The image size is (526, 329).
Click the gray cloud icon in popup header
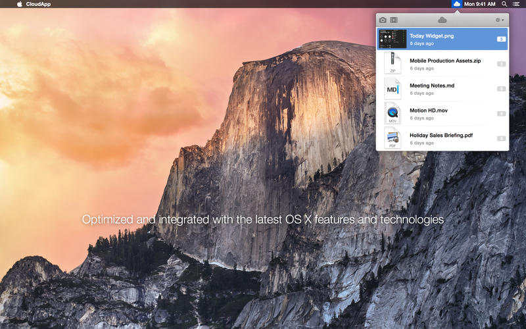tap(442, 20)
